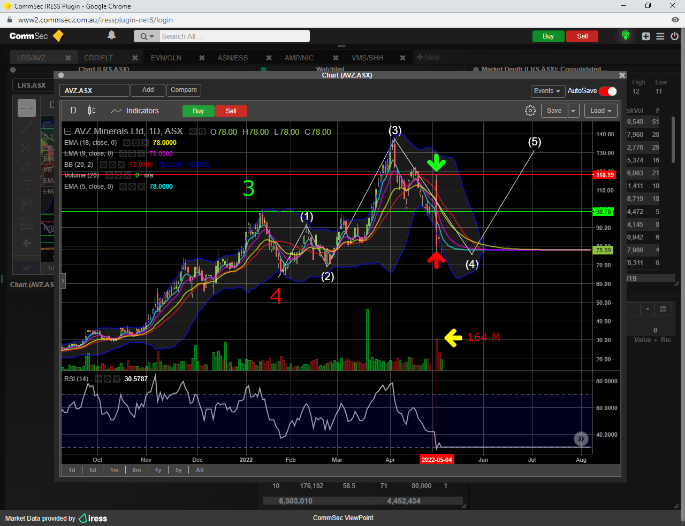Remove the EMA (9, close, 0) indicator
This screenshot has width=685, height=526.
(141, 154)
